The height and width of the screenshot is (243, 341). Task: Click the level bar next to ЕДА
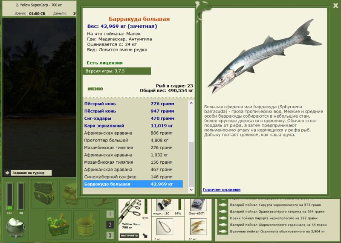[x=21, y=197]
